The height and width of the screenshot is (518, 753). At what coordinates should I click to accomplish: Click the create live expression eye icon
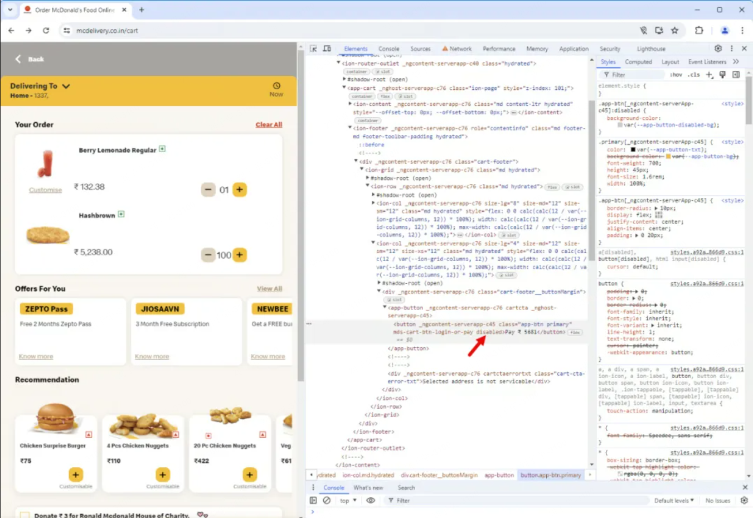coord(371,501)
